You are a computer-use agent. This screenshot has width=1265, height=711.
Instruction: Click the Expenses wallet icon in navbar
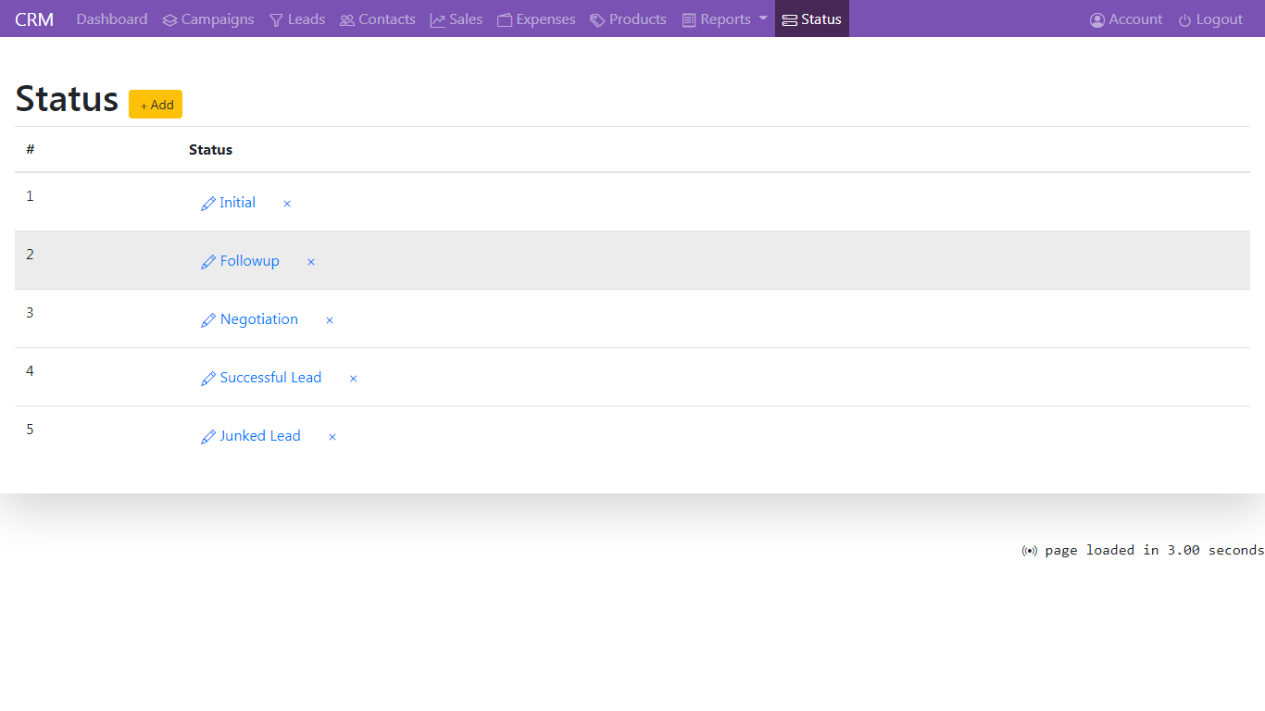tap(505, 20)
